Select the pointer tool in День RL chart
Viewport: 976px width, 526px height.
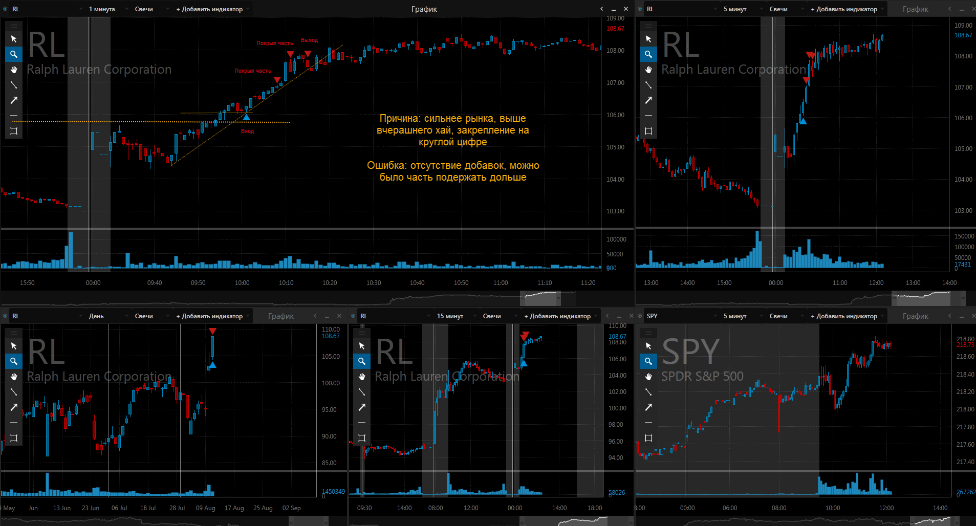pyautogui.click(x=14, y=346)
